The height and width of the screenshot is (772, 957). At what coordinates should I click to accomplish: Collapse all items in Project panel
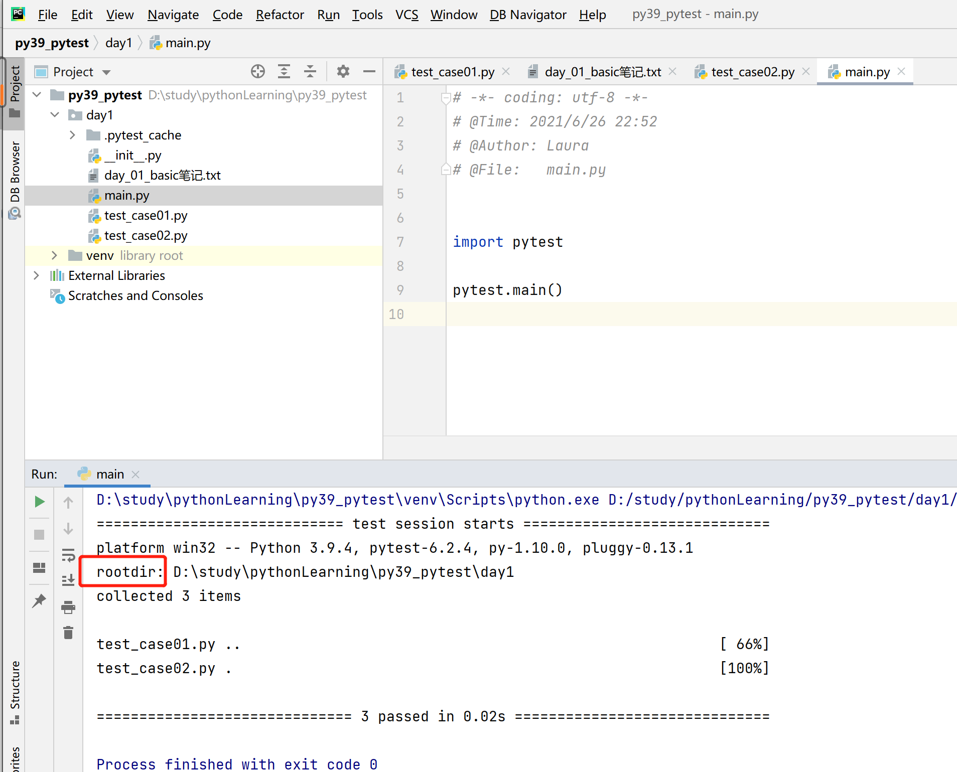tap(310, 72)
